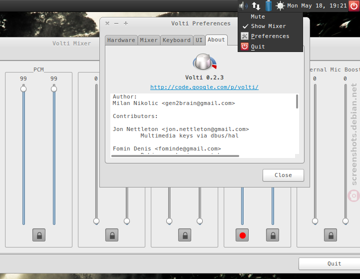360x279 pixels.
Task: Click the brightness sun tray icon
Action: (280, 5)
